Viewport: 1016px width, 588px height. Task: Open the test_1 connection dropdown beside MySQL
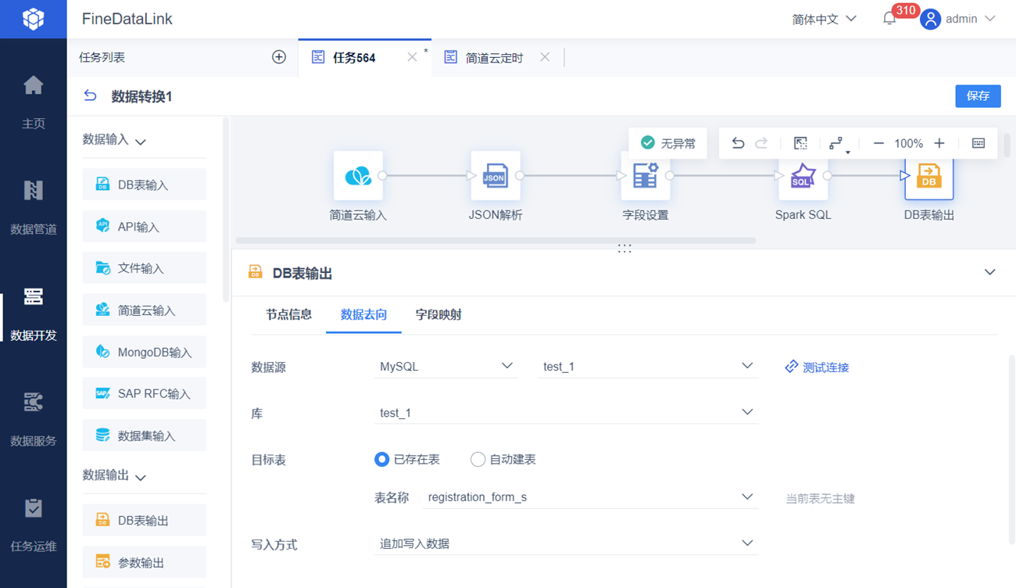click(648, 367)
